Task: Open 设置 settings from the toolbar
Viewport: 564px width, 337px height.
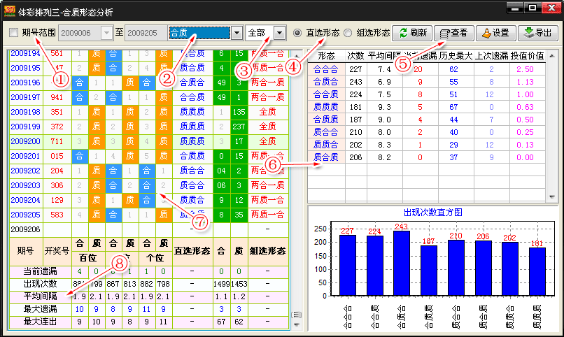Action: (x=496, y=33)
